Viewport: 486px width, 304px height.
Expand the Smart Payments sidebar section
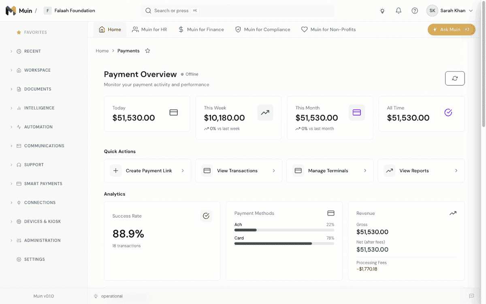pos(11,184)
